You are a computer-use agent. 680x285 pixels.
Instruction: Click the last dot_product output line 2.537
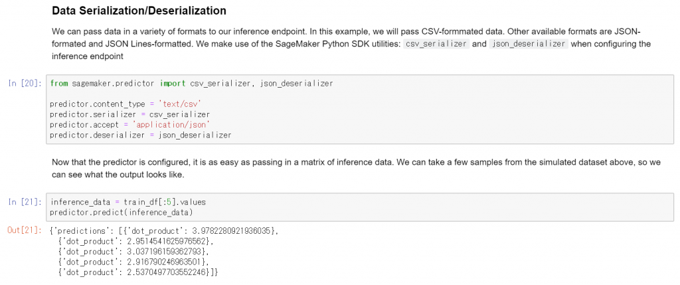click(x=137, y=272)
